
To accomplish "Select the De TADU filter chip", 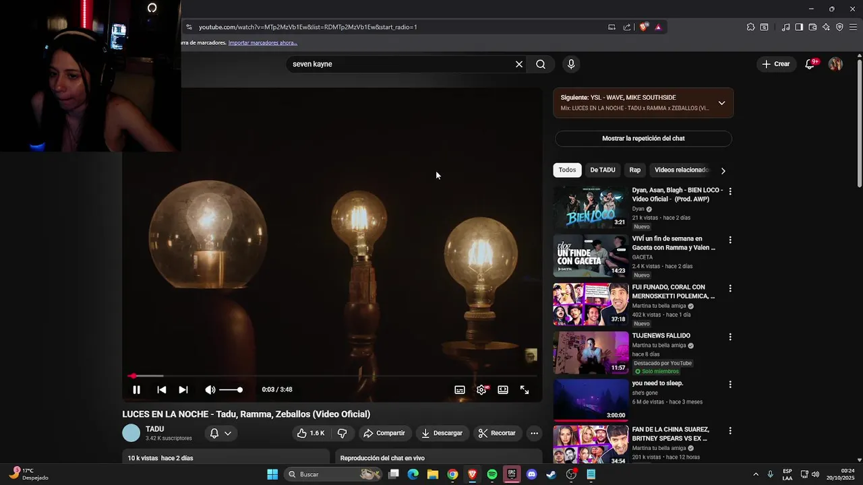I will [603, 170].
